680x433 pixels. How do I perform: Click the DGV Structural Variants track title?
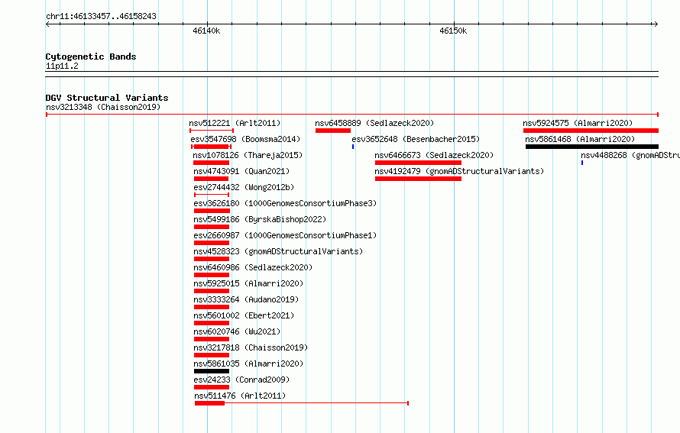[x=107, y=98]
